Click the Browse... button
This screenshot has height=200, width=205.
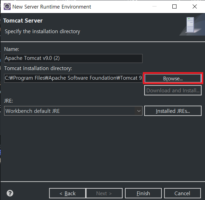pos(173,78)
